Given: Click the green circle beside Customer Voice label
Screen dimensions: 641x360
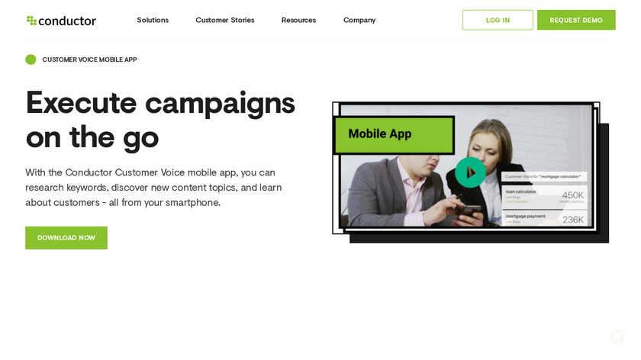Looking at the screenshot, I should [31, 59].
